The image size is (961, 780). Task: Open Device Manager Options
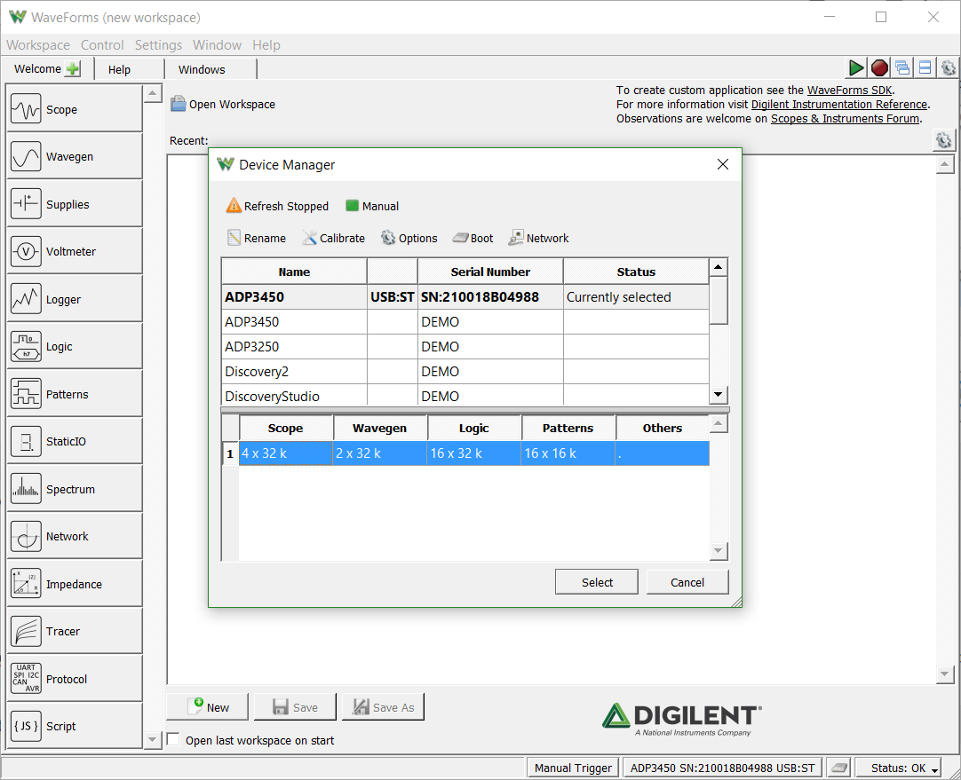tap(409, 238)
